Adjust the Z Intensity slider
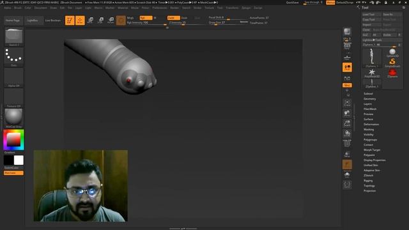This screenshot has height=230, width=409. (x=187, y=23)
